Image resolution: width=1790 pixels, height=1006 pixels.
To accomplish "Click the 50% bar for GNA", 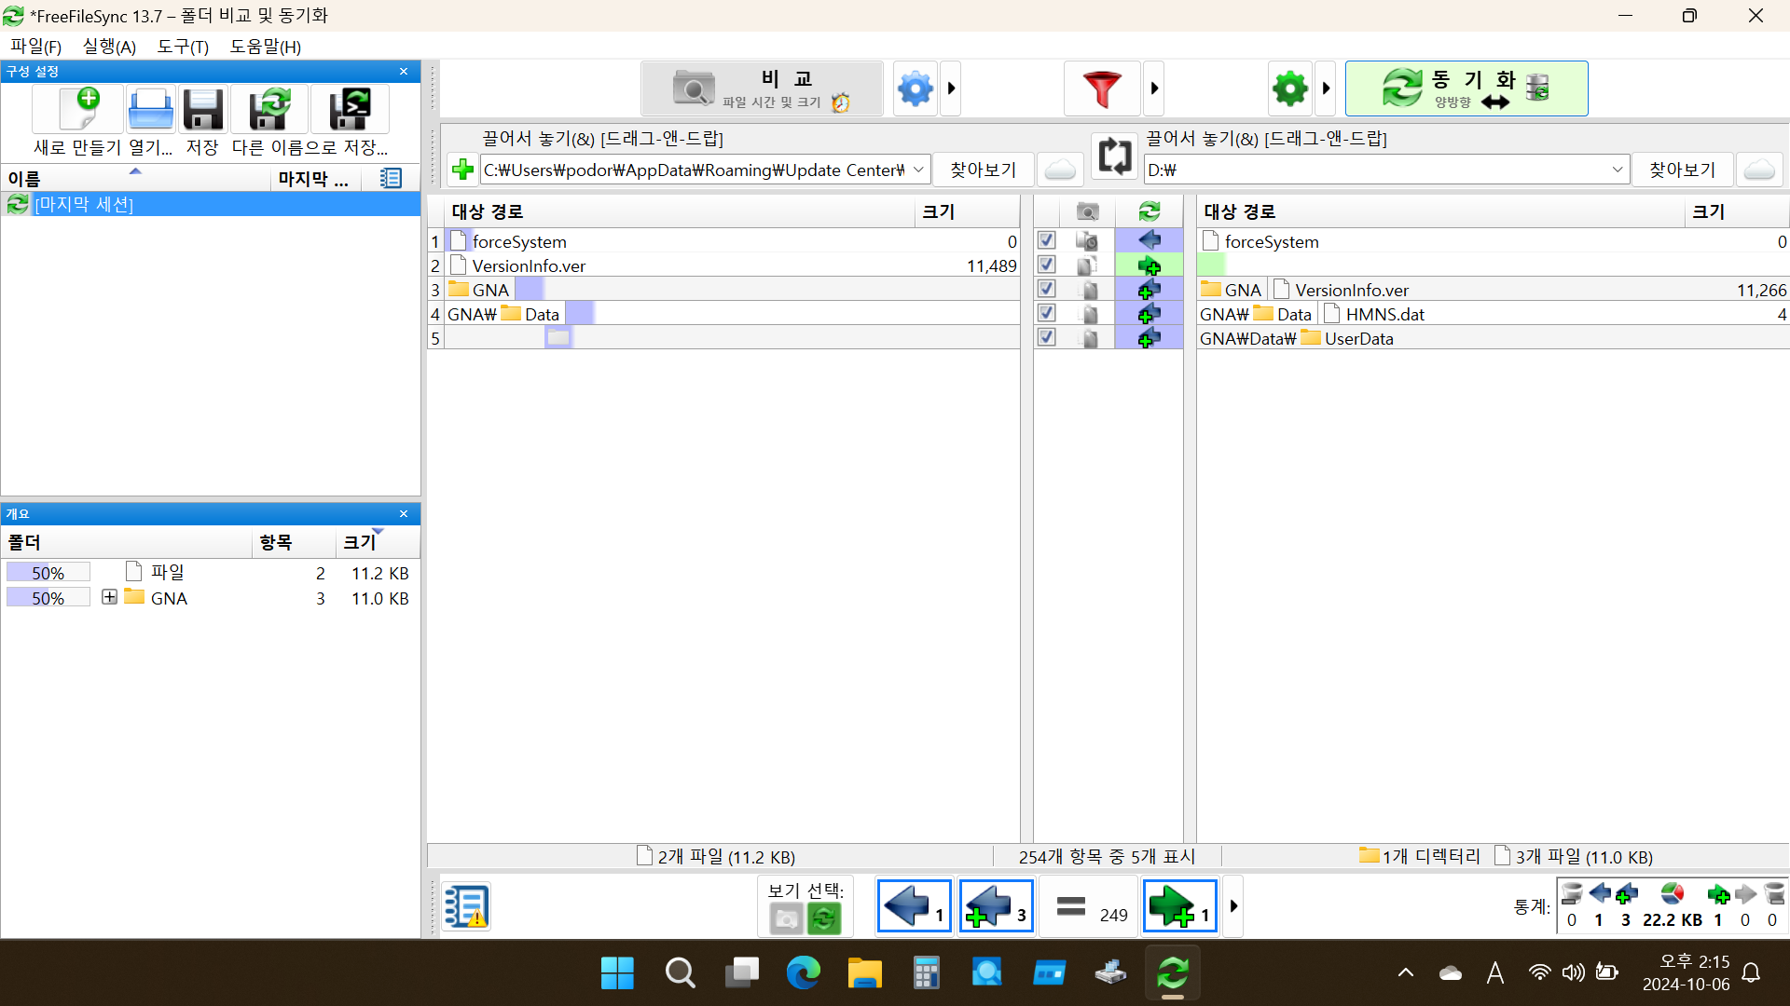I will click(x=48, y=598).
